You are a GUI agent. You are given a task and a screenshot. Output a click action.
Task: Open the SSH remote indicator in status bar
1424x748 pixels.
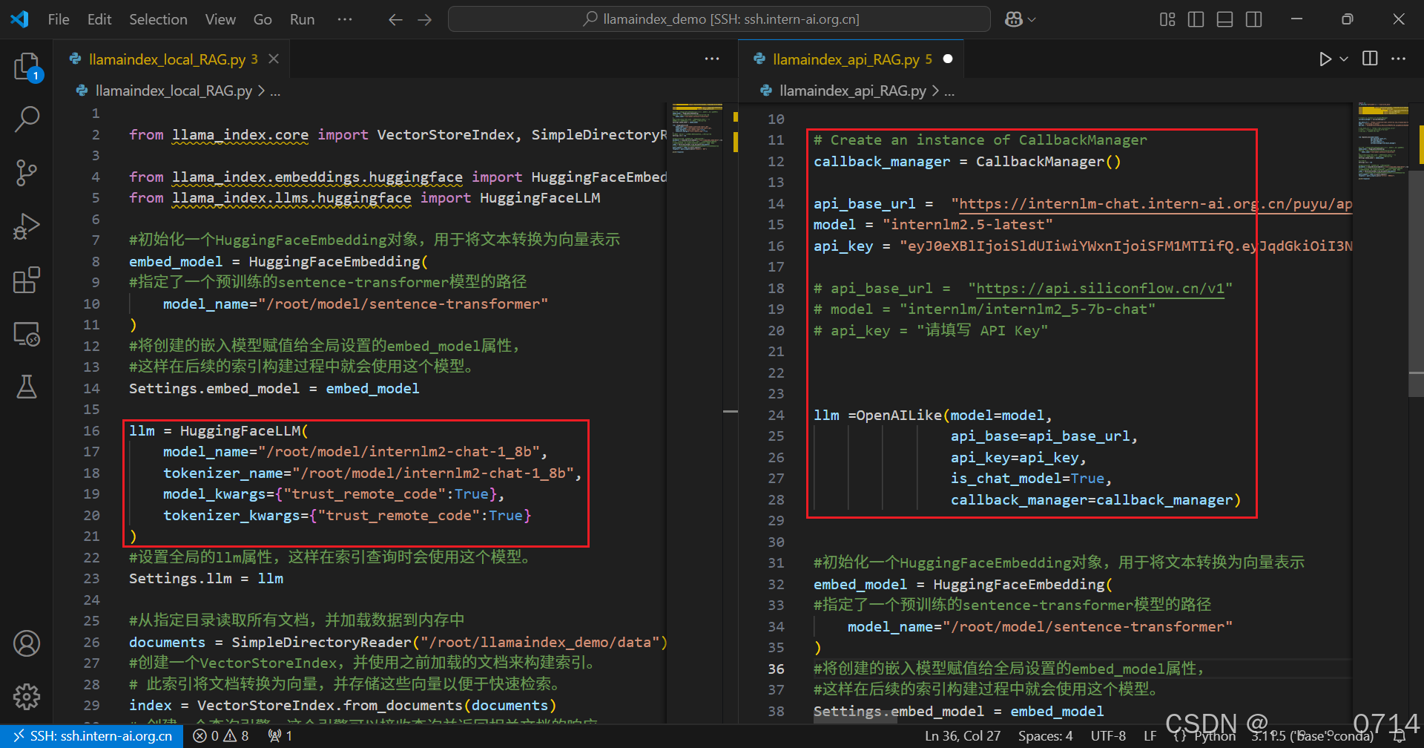pyautogui.click(x=92, y=736)
